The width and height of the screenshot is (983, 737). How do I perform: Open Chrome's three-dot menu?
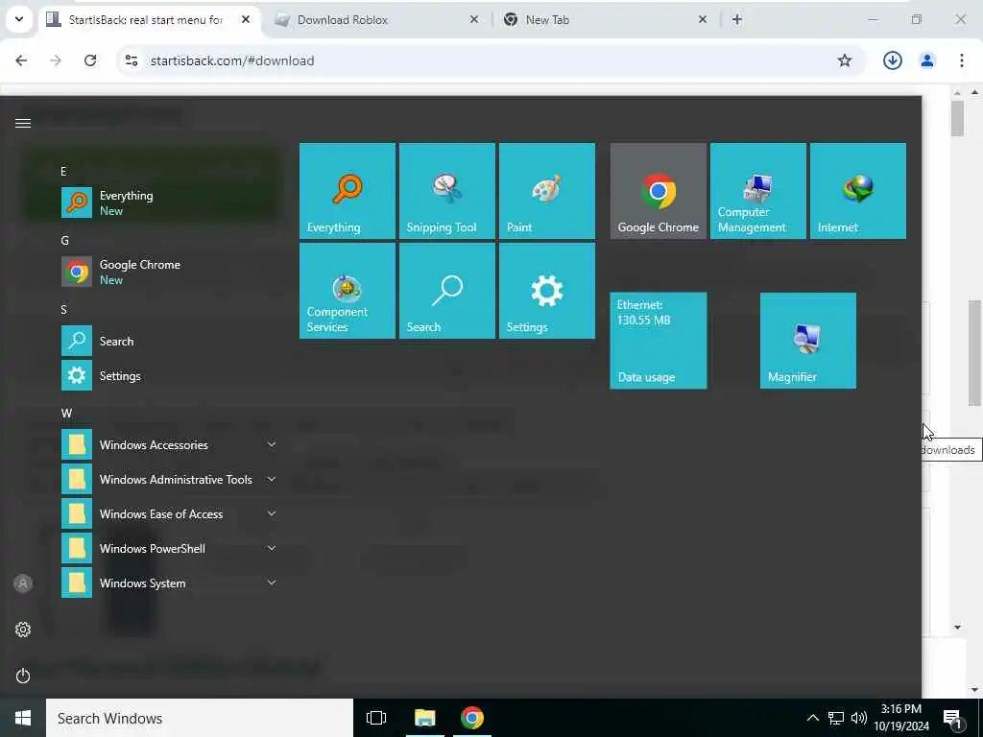[x=962, y=60]
